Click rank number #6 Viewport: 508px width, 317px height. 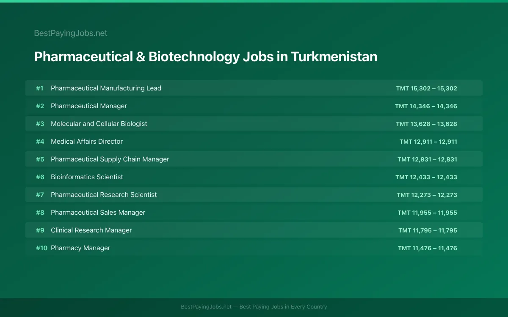(40, 177)
